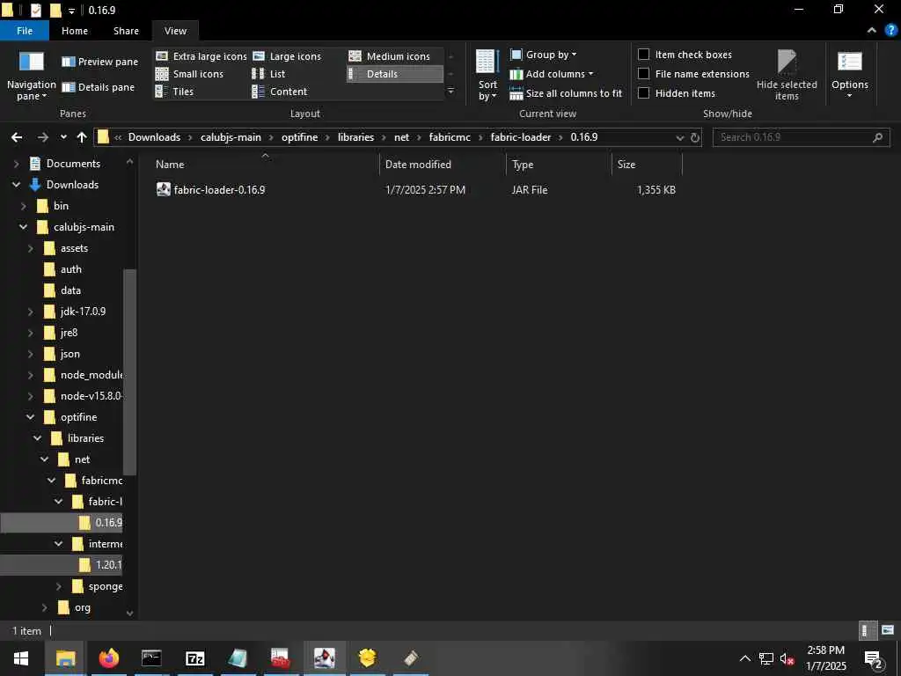Image resolution: width=901 pixels, height=676 pixels.
Task: Refresh the current folder
Action: coord(695,137)
